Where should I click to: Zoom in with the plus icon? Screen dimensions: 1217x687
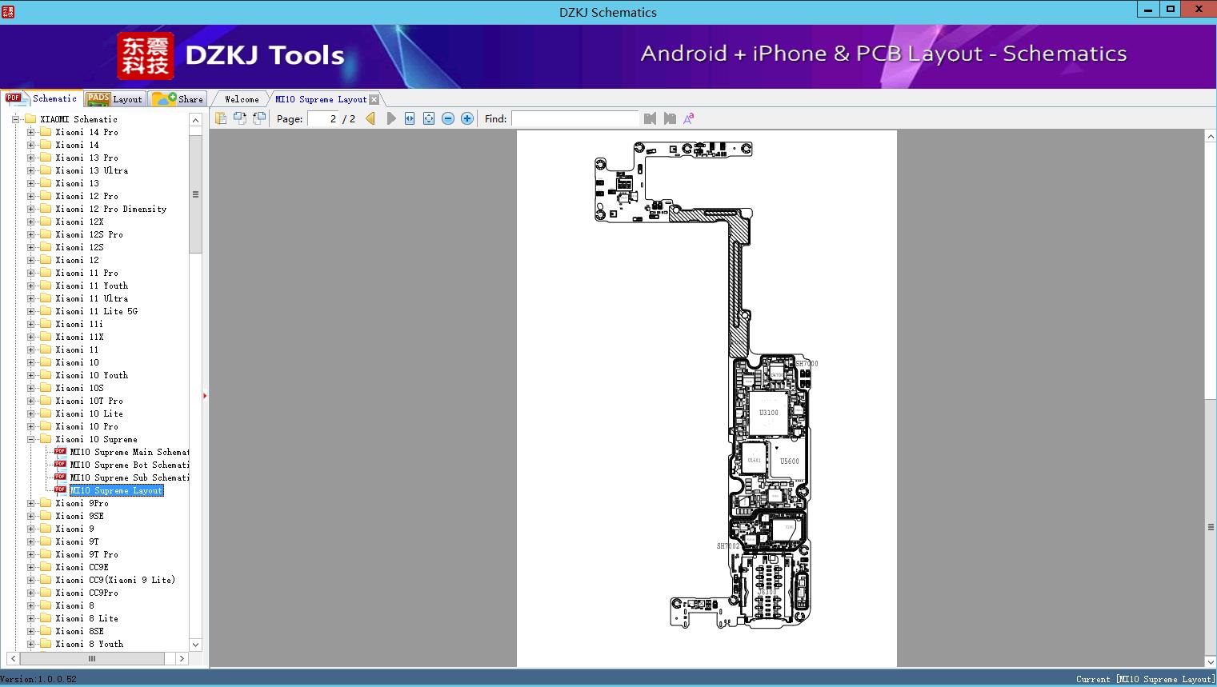pyautogui.click(x=467, y=118)
